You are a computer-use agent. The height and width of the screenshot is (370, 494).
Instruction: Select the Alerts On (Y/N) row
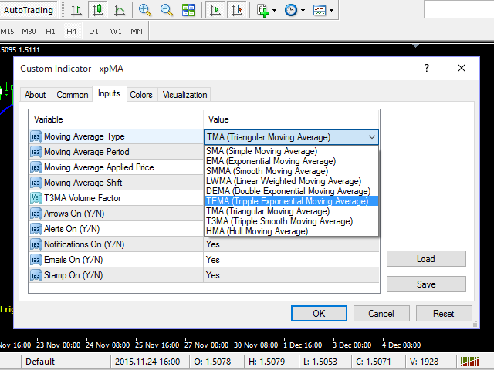pyautogui.click(x=117, y=229)
